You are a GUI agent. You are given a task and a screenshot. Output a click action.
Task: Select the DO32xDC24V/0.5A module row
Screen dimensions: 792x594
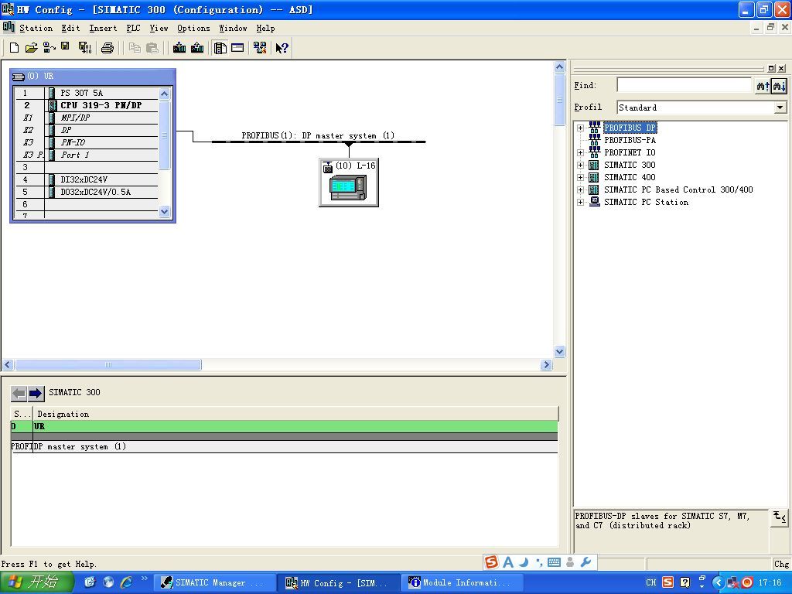click(87, 192)
